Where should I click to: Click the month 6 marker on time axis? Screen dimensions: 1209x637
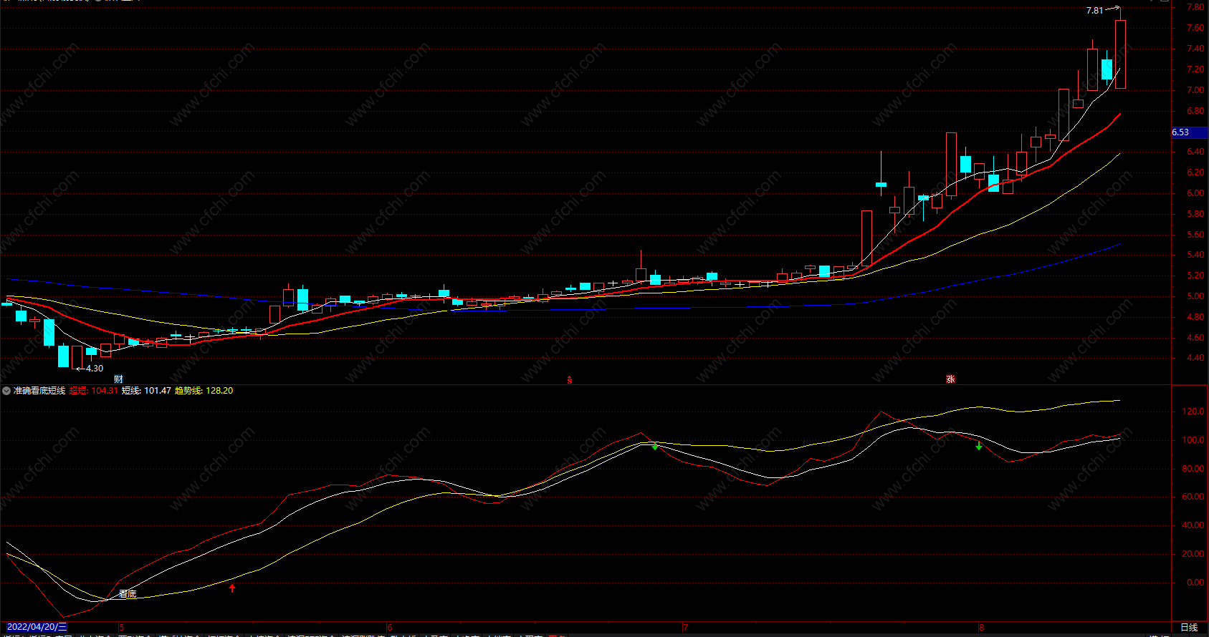click(391, 628)
